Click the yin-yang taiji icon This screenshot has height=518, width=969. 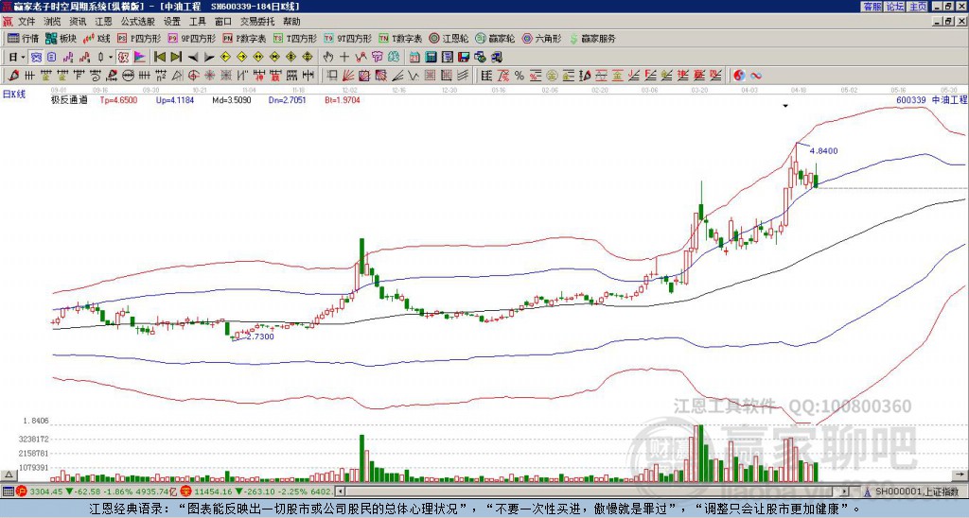tap(739, 76)
